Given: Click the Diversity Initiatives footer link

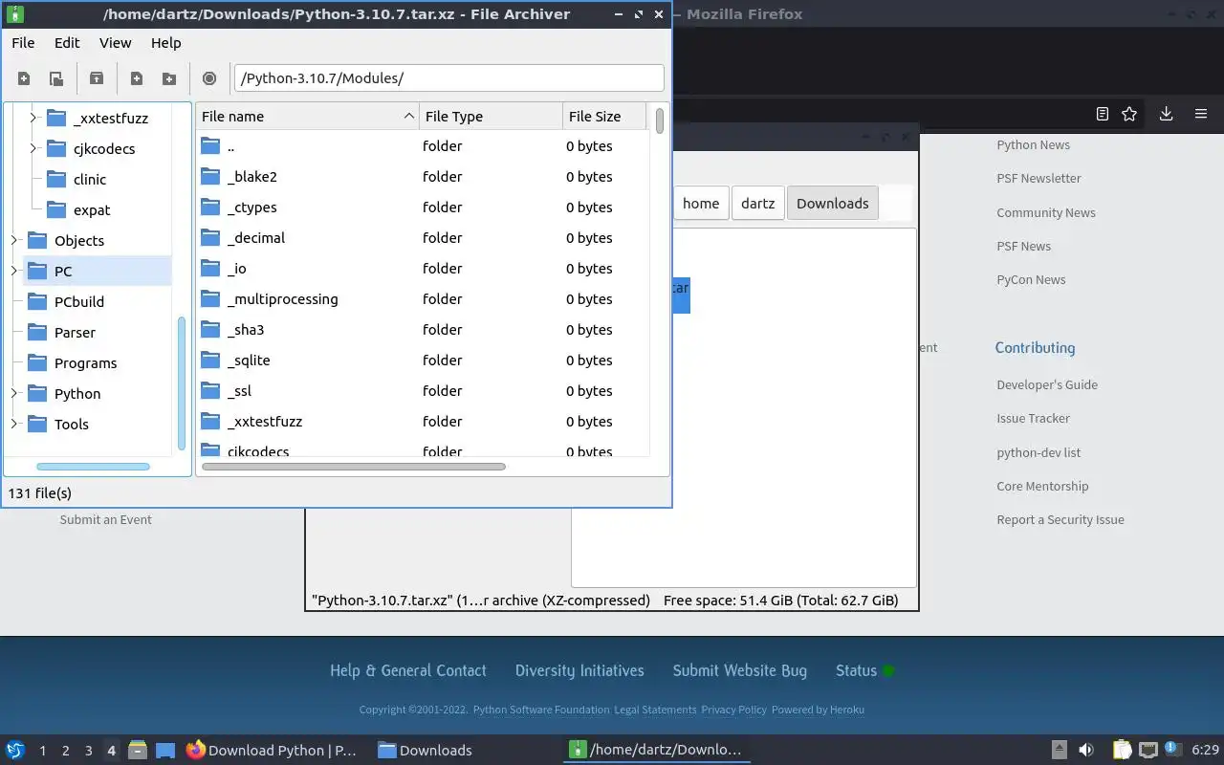Looking at the screenshot, I should pos(579,671).
